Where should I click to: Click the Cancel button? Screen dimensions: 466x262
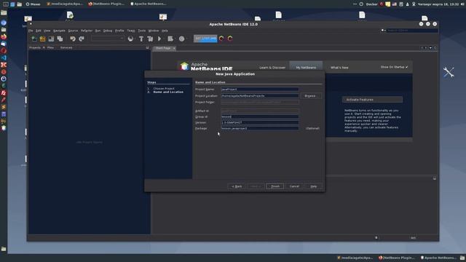(294, 186)
